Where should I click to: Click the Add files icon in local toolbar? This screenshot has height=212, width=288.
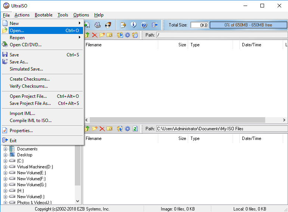pos(120,129)
